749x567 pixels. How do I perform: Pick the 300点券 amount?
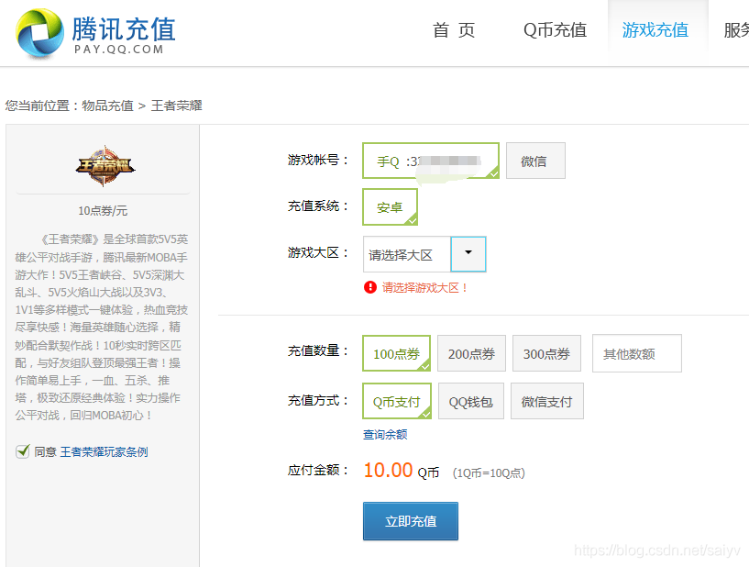point(546,353)
